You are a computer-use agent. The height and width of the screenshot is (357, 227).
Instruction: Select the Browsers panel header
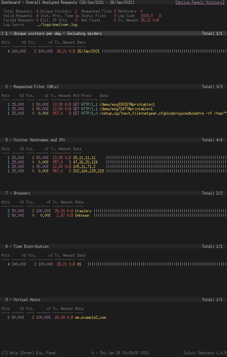point(17,193)
